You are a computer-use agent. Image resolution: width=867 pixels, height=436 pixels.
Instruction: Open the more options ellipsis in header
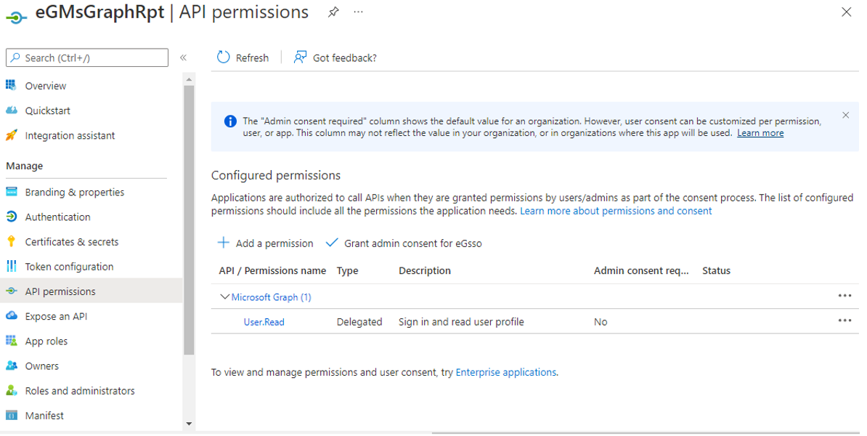[358, 12]
